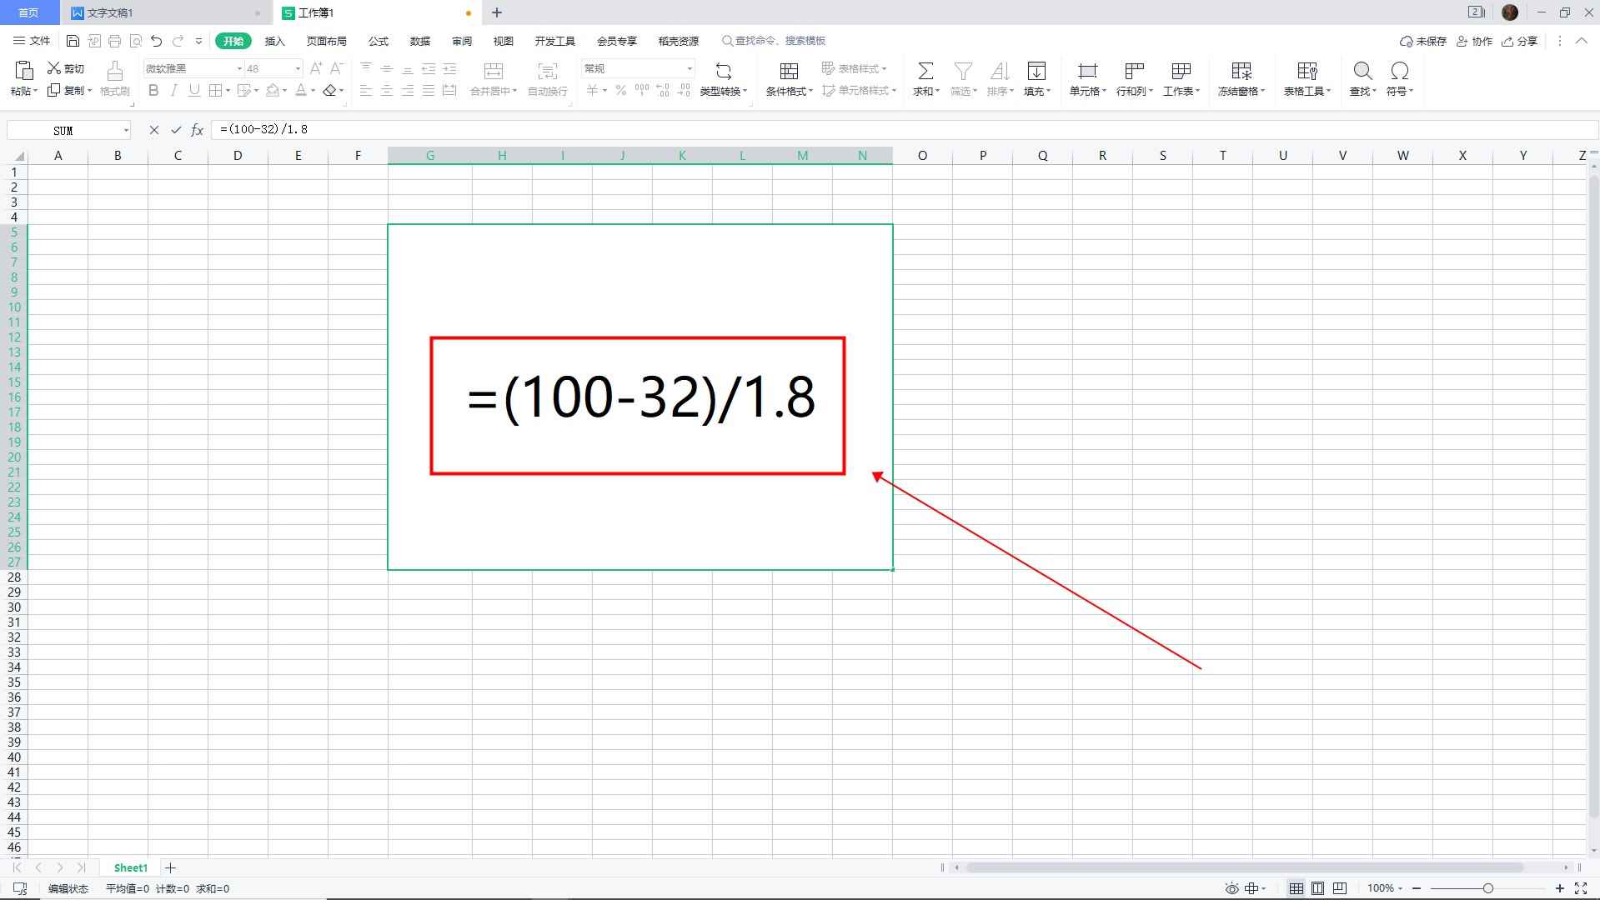The height and width of the screenshot is (900, 1600).
Task: Confirm formula with the checkmark icon
Action: coord(176,130)
